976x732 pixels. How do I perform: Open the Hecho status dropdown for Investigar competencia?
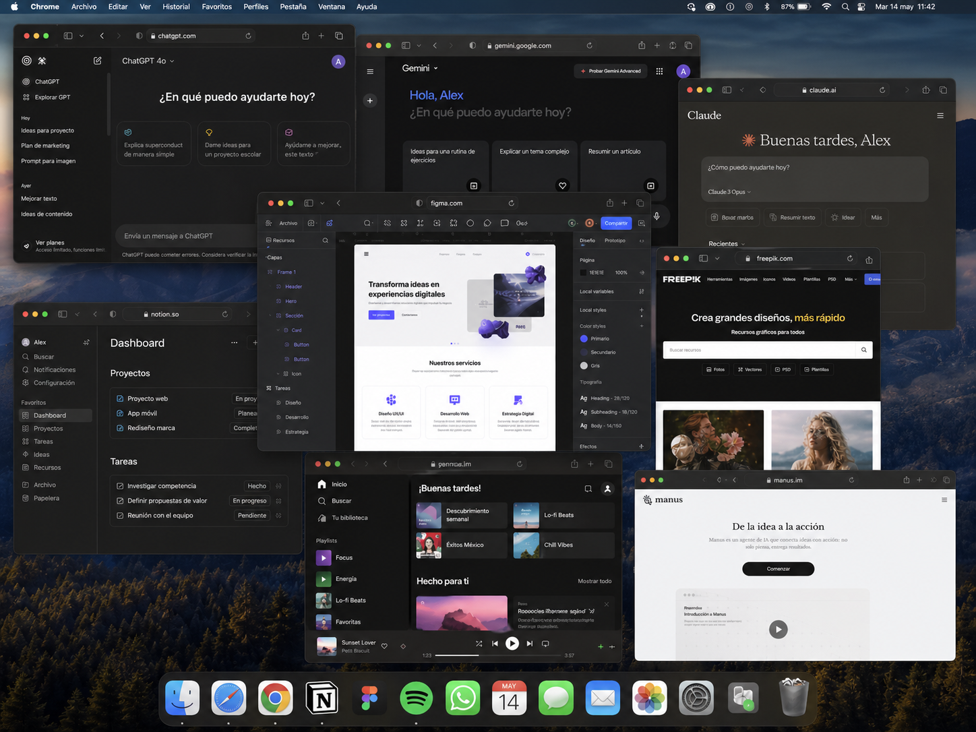coord(257,486)
